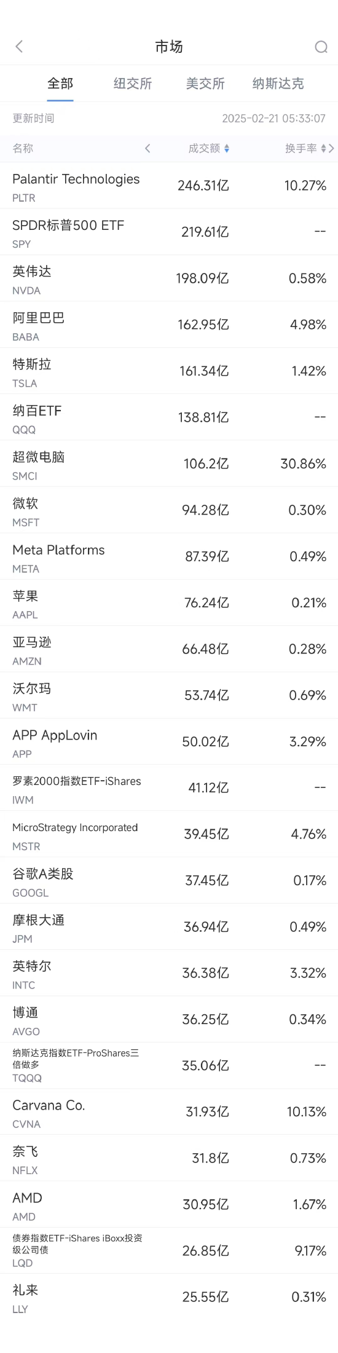Open 特斯拉 TSLA stock row
This screenshot has width=338, height=1353.
point(169,371)
